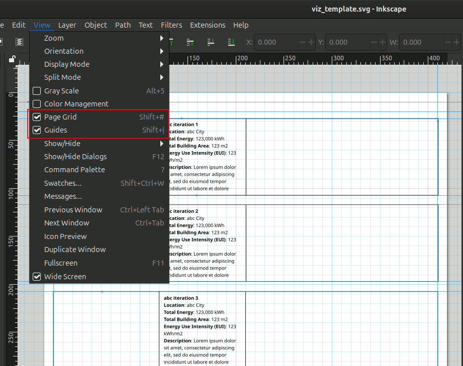
Task: Click the Raise to top icon
Action: [171, 42]
